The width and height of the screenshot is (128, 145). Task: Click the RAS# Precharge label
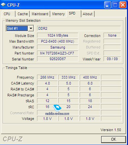tap(21, 95)
